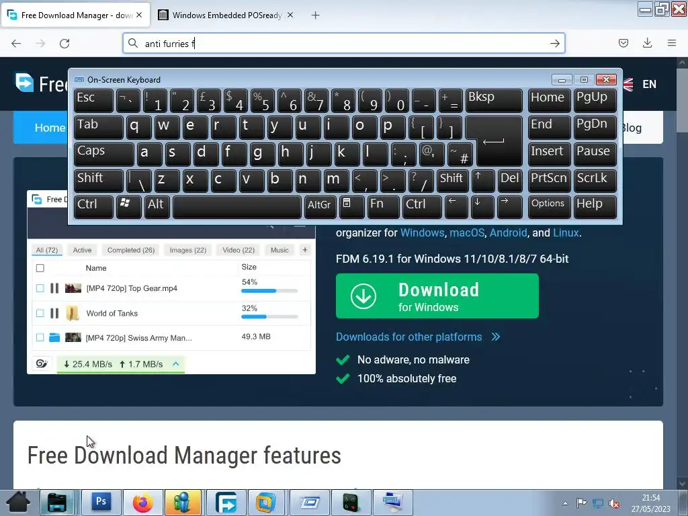This screenshot has height=516, width=688.
Task: Click the network tray icon
Action: (x=597, y=503)
